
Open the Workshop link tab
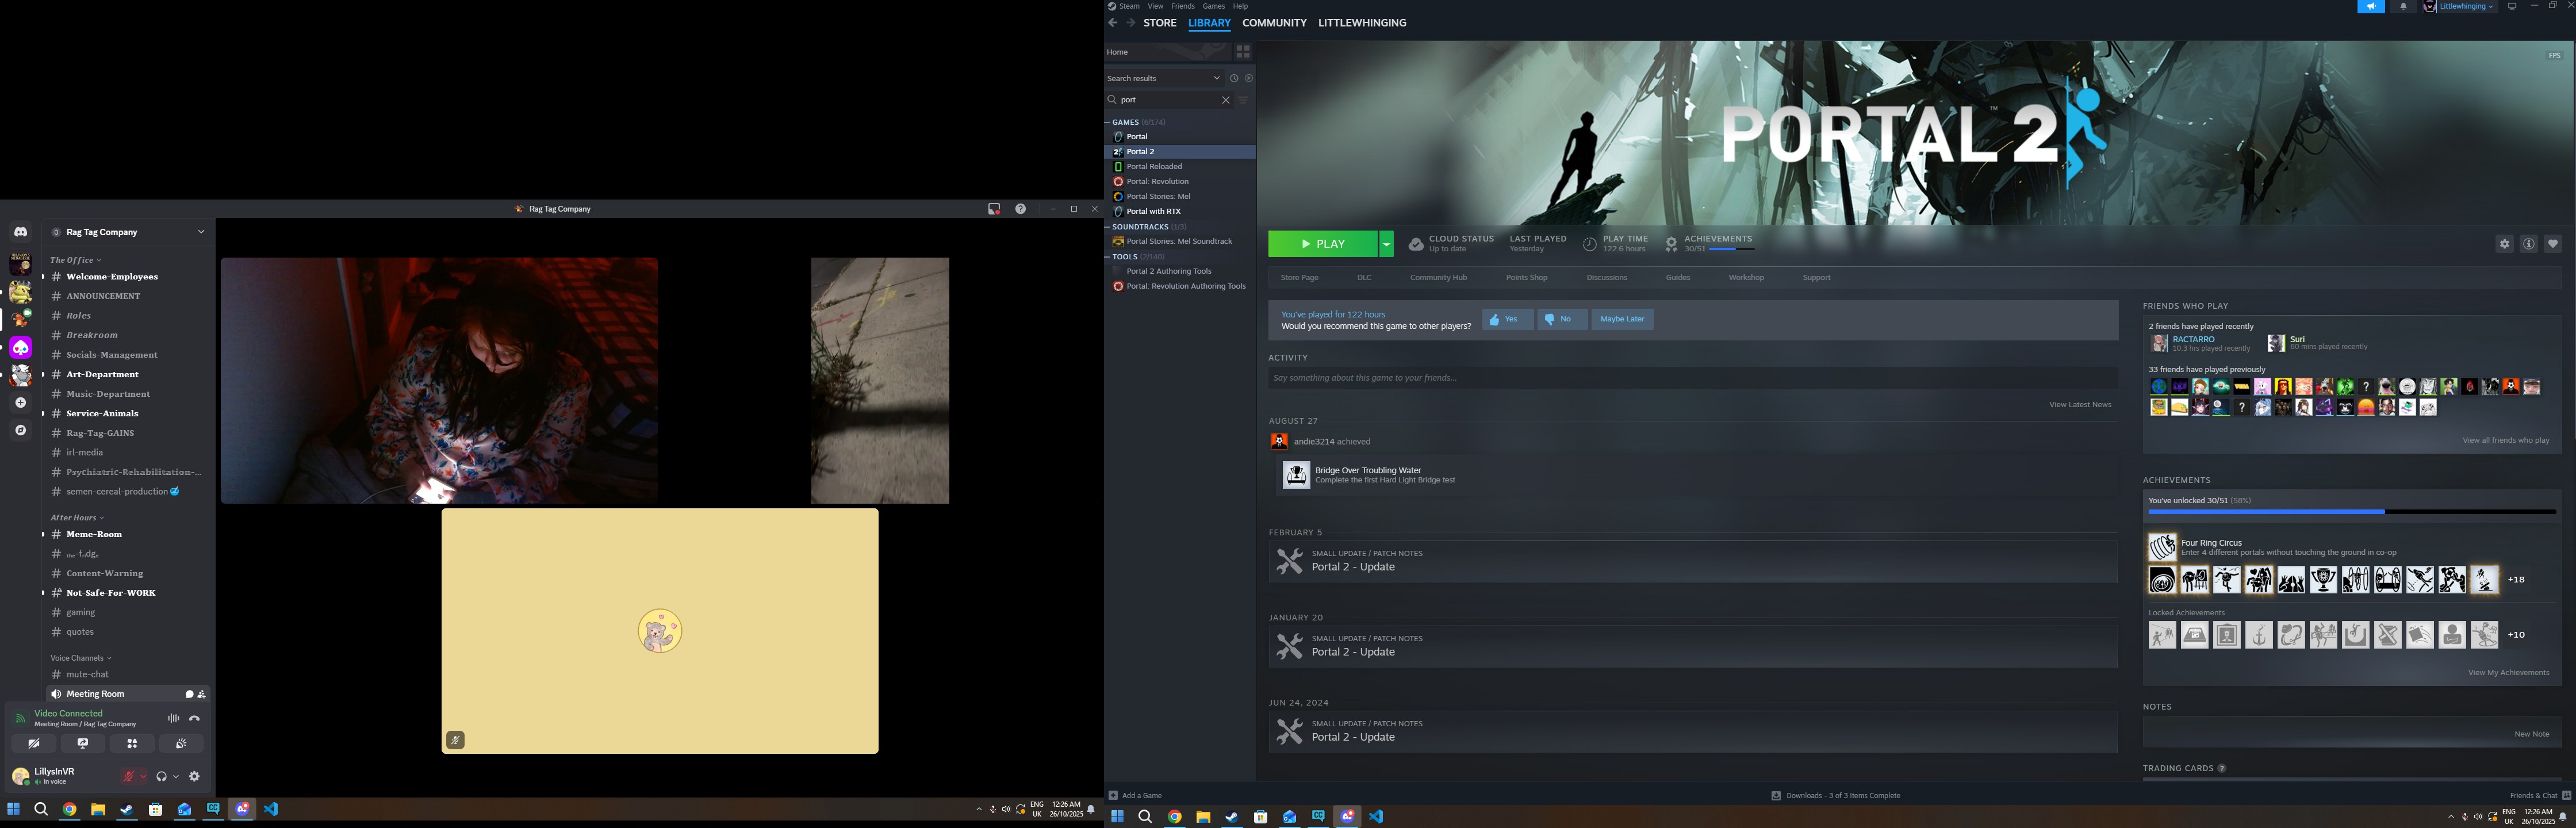(1746, 277)
